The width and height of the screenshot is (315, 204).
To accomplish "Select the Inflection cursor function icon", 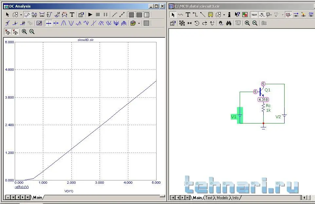I will point(94,23).
